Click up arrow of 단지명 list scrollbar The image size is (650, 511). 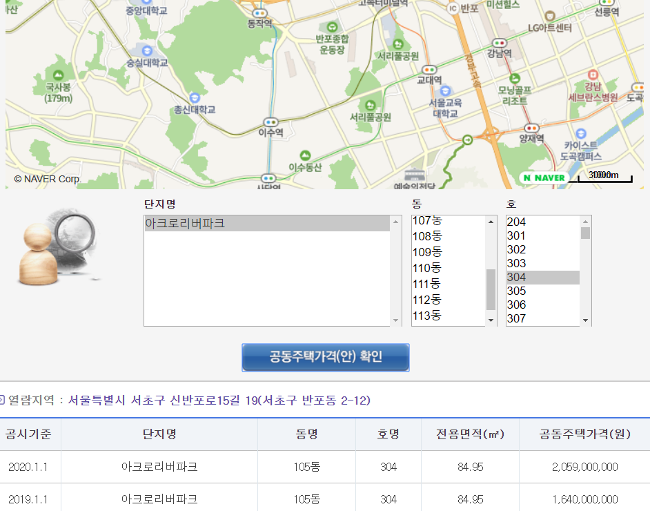tap(396, 222)
